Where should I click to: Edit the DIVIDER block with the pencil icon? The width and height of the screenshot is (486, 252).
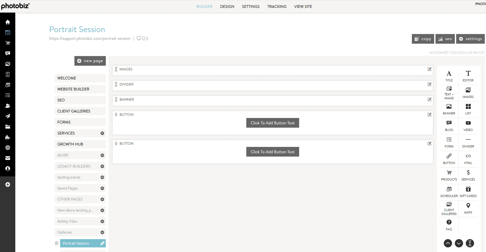point(429,84)
